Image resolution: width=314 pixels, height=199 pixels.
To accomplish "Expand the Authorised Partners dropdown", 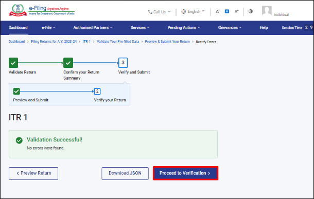I will pyautogui.click(x=93, y=28).
